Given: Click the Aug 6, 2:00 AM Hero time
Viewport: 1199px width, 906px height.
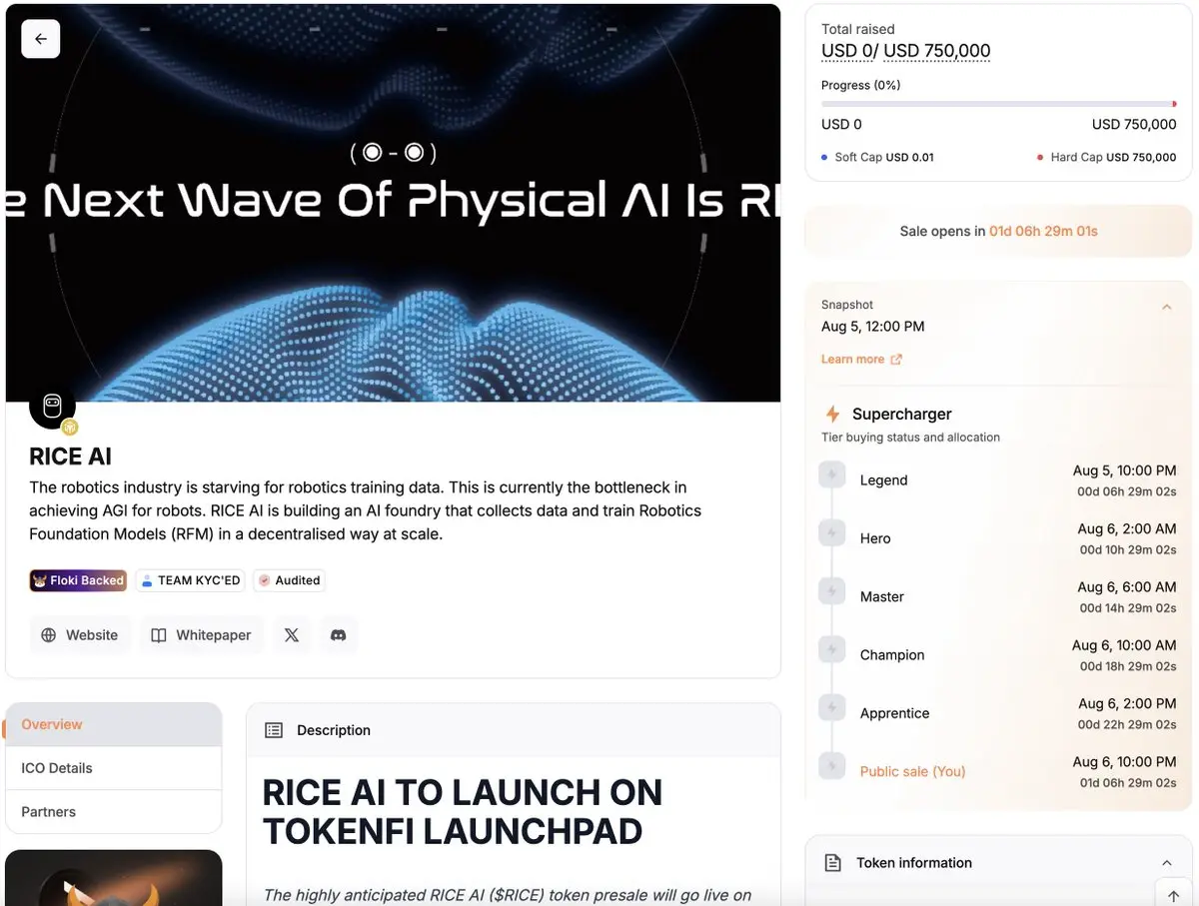Looking at the screenshot, I should (x=1127, y=528).
